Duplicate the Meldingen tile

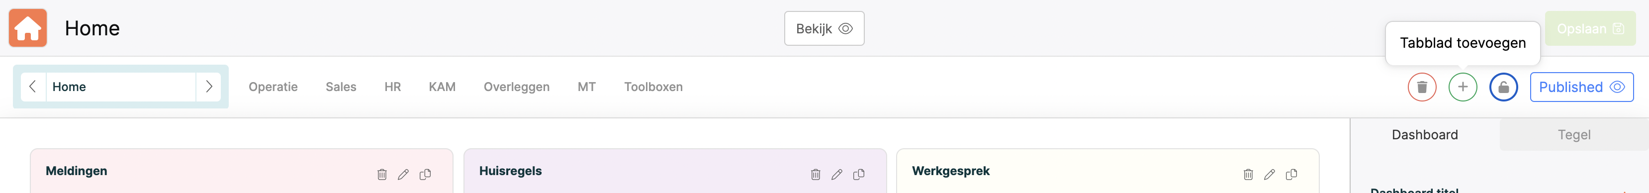click(425, 175)
